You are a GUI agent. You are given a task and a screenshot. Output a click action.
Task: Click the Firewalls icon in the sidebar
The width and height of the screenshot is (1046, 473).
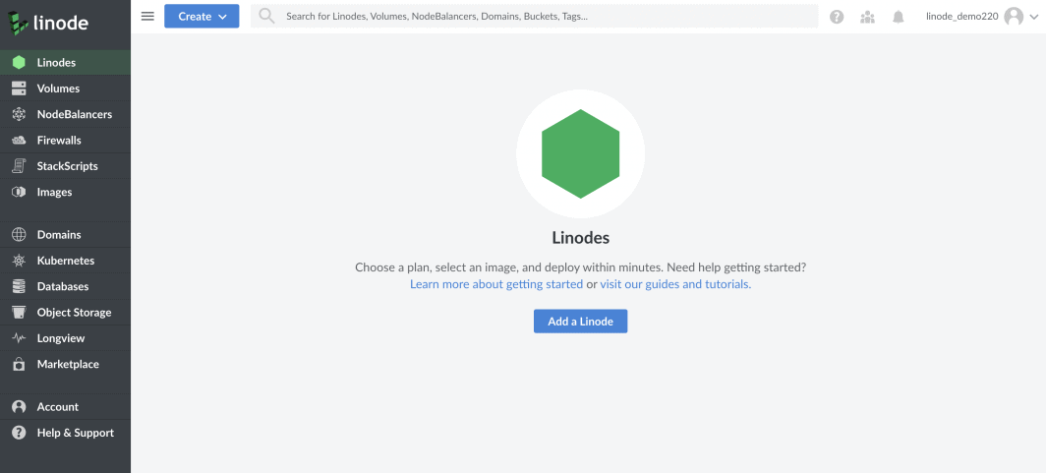click(18, 141)
